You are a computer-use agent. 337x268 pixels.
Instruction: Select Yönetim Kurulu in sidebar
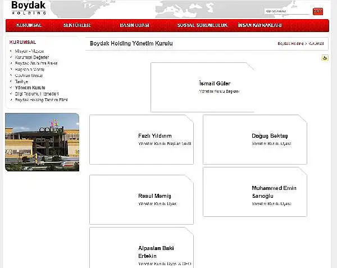(30, 88)
